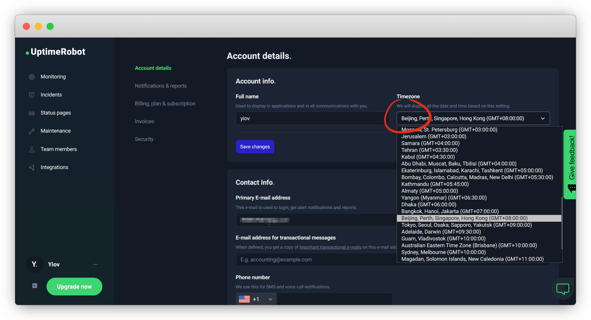Viewport: 591px width, 320px height.
Task: Click the timezone list scrollbar
Action: pyautogui.click(x=562, y=223)
